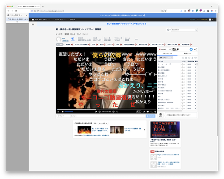Viewport: 224px width, 179px height.
Task: Switch to the comment list tab
Action: (168, 54)
